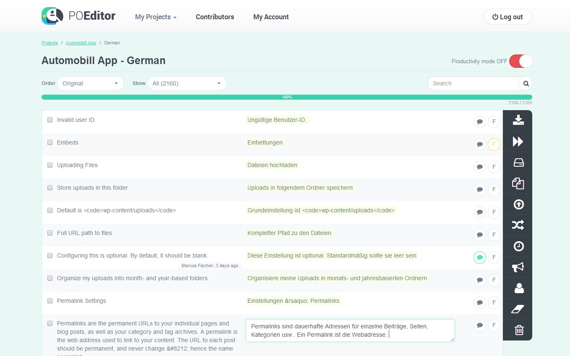Check the box next to 'Uploading Files'
The width and height of the screenshot is (570, 356).
pos(50,165)
